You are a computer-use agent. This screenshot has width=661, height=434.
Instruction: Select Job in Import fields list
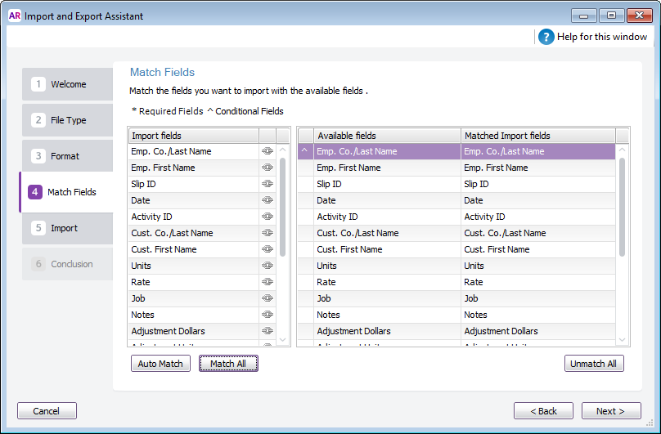point(194,298)
